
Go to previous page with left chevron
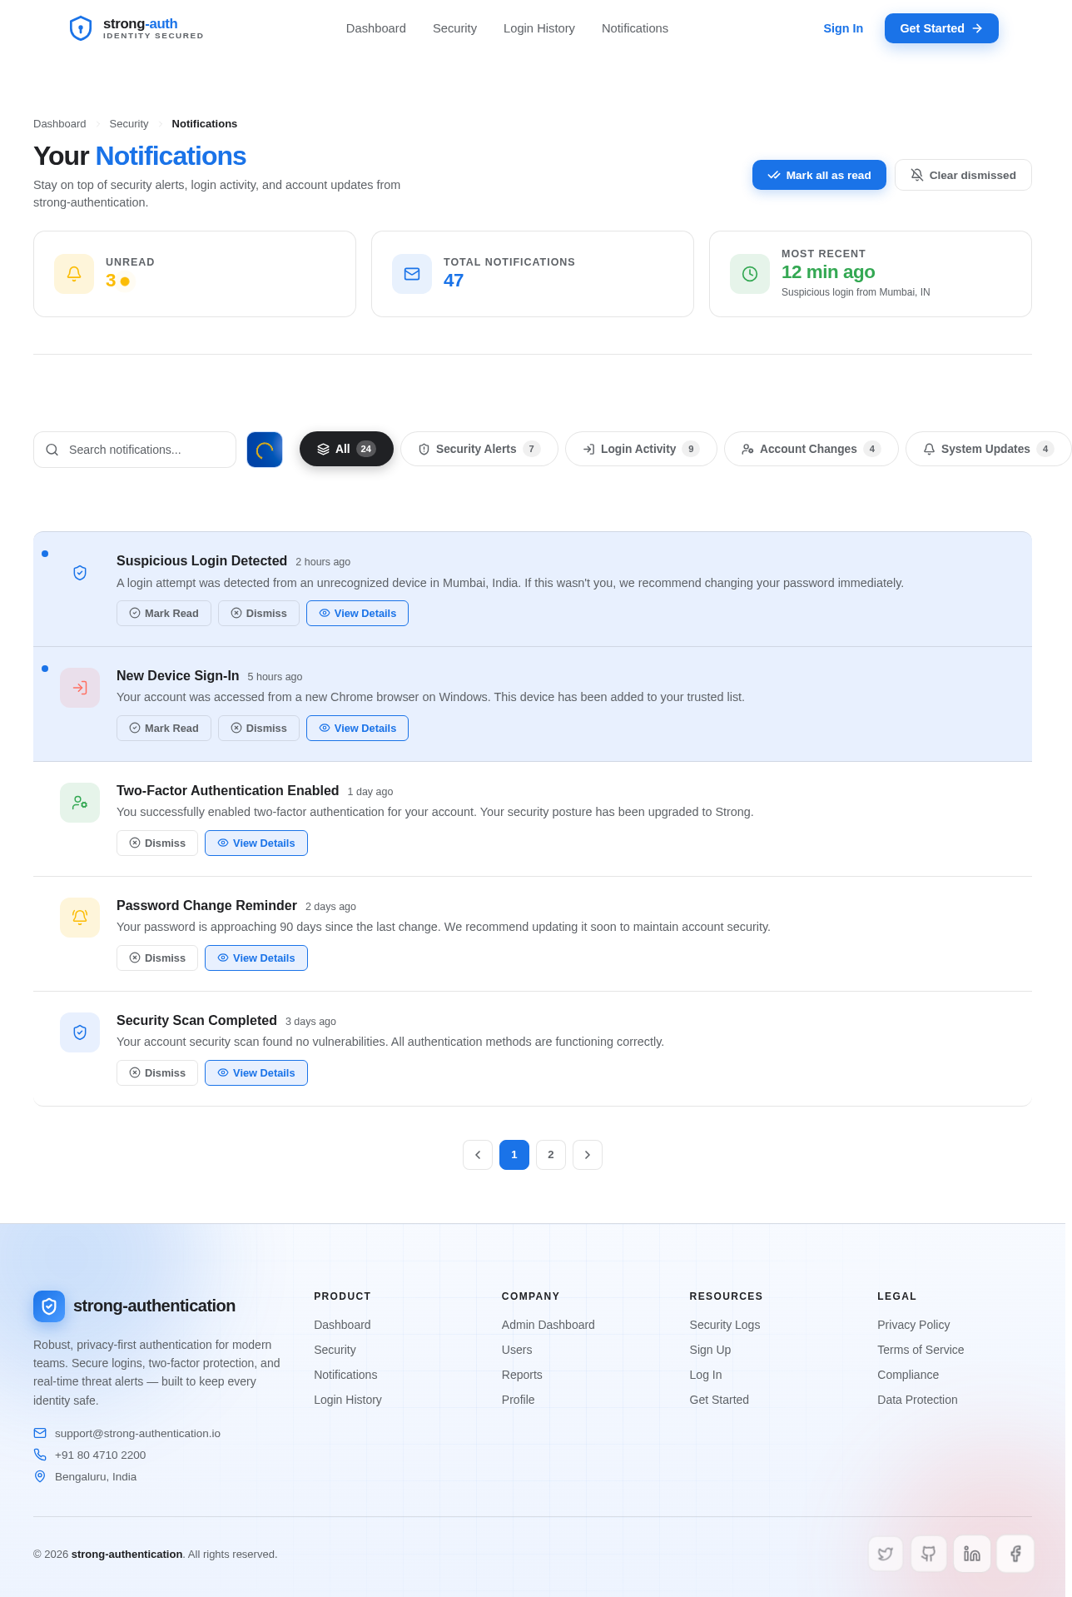(x=478, y=1155)
